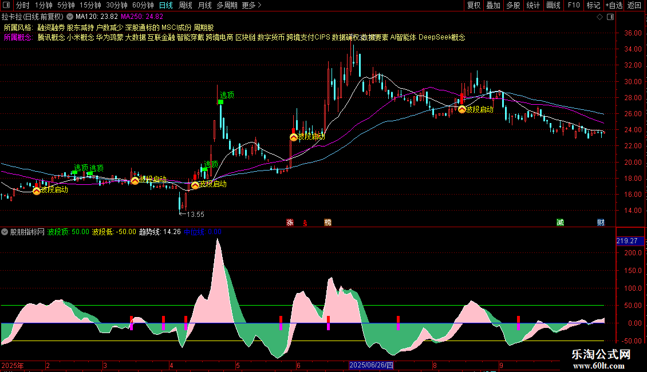The height and width of the screenshot is (372, 647).
Task: Click the 趋势线: 14.26 indicator label
Action: [x=160, y=232]
